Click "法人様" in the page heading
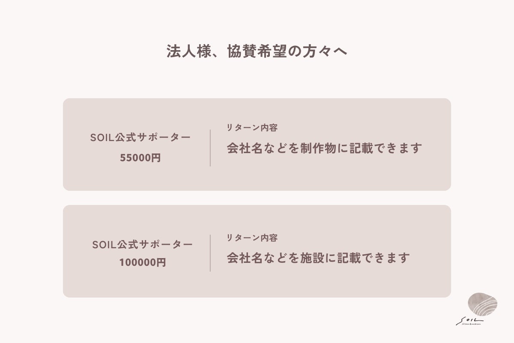514x343 pixels. 184,51
